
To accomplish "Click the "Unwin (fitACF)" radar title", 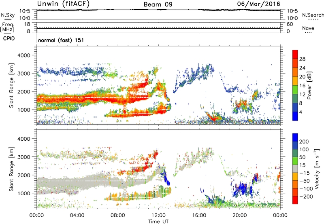I will [x=63, y=4].
